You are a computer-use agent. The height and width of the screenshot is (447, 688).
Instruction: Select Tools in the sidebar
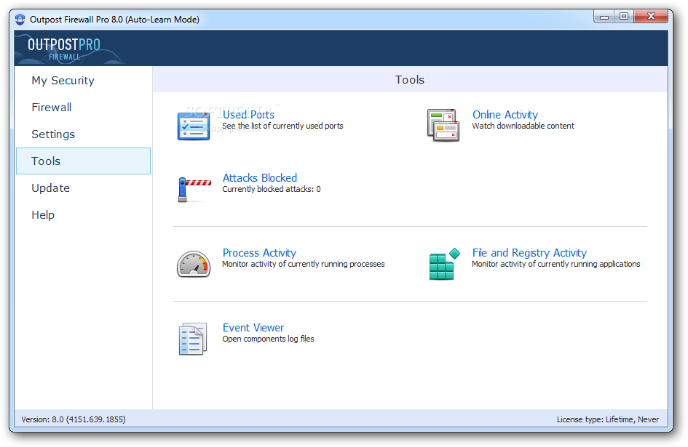click(x=84, y=161)
